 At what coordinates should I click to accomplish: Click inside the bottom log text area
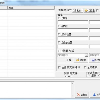[36, 90]
